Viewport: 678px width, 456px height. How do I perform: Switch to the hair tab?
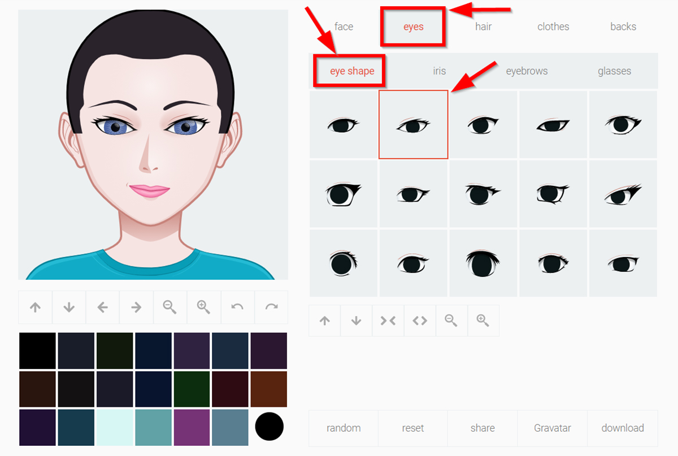(x=483, y=26)
